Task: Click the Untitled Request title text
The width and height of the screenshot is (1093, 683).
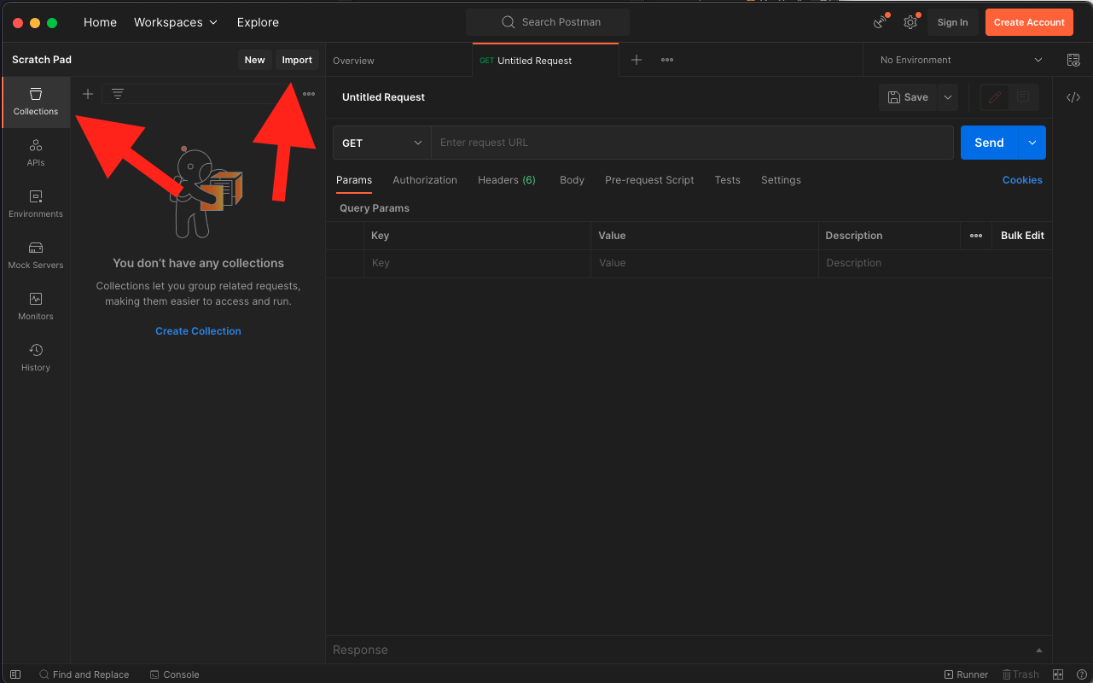Action: click(x=383, y=97)
